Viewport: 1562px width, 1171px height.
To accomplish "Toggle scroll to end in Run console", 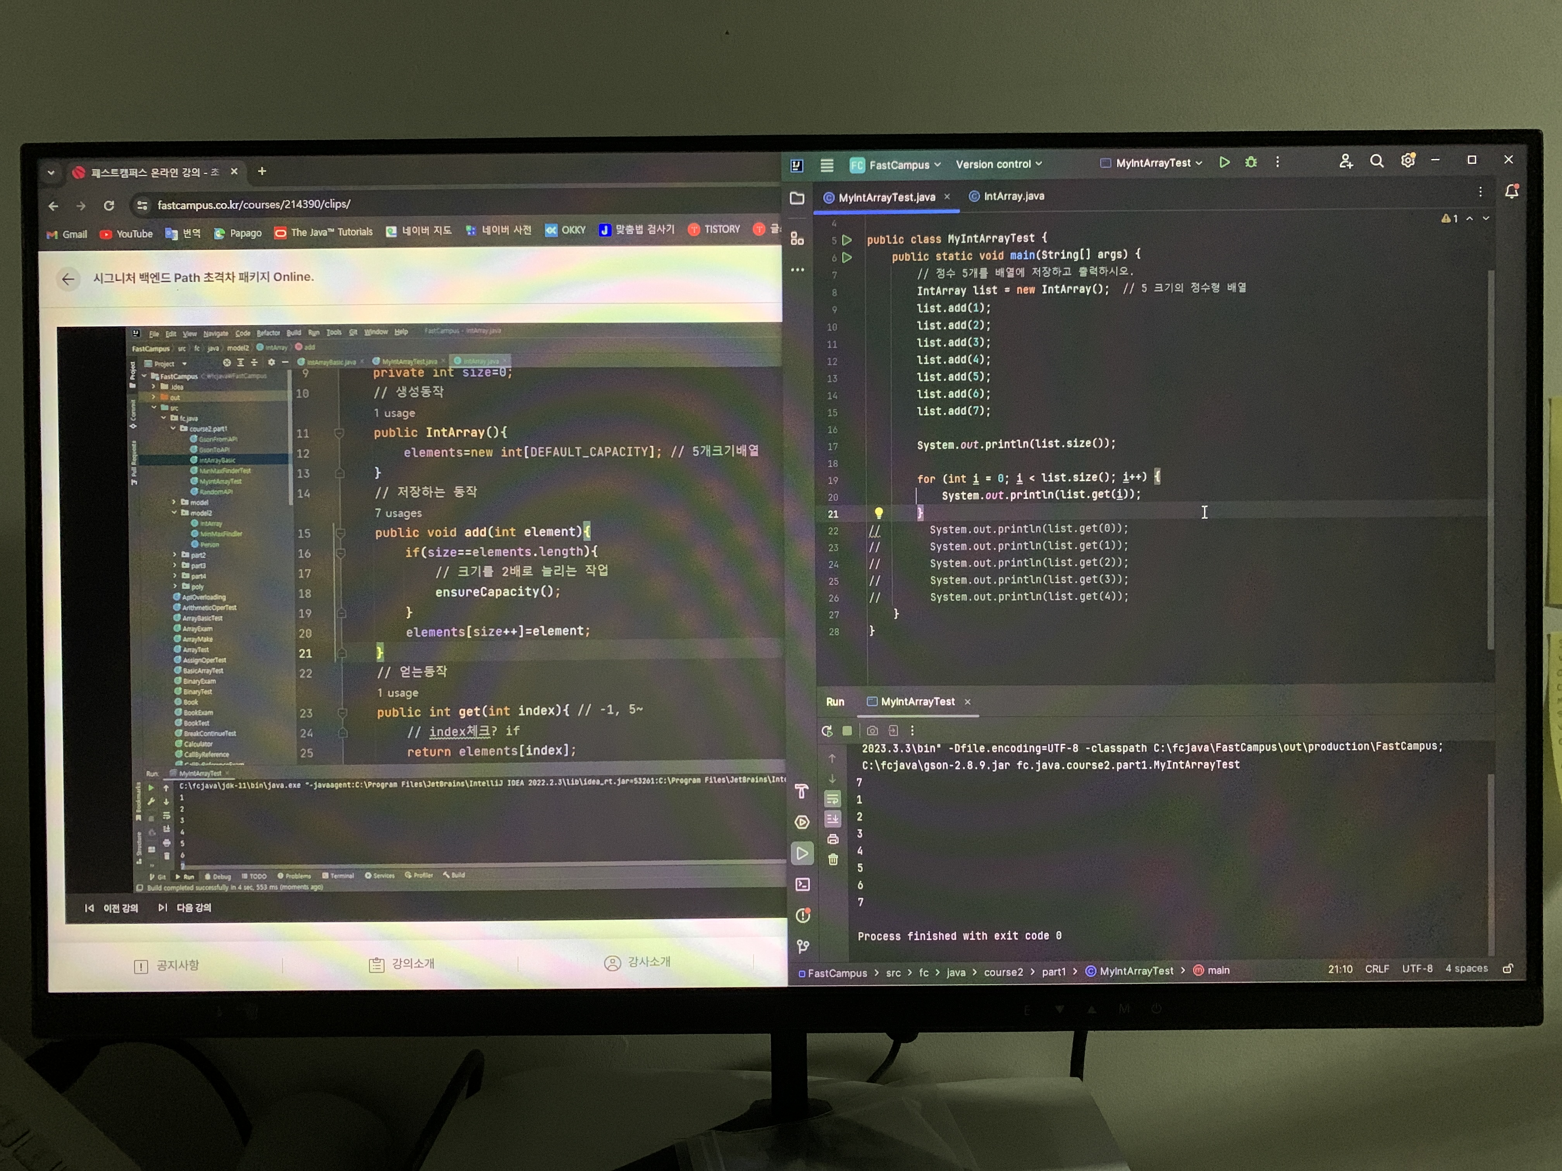I will (833, 819).
